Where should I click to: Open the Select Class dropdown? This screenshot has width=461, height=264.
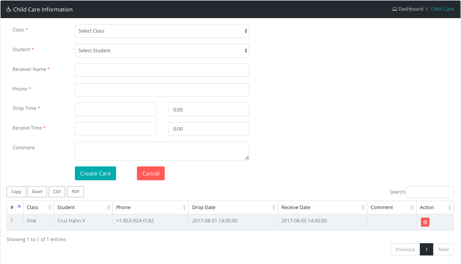point(162,31)
